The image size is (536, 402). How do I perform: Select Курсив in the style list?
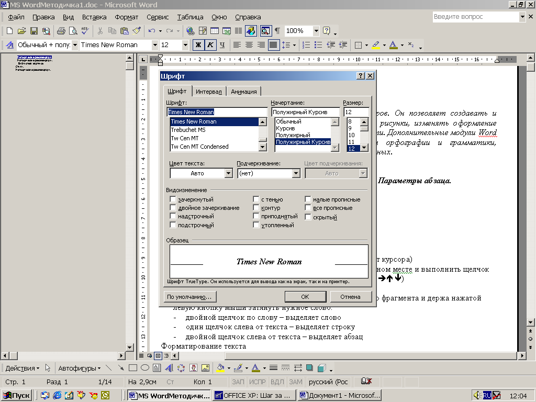303,128
